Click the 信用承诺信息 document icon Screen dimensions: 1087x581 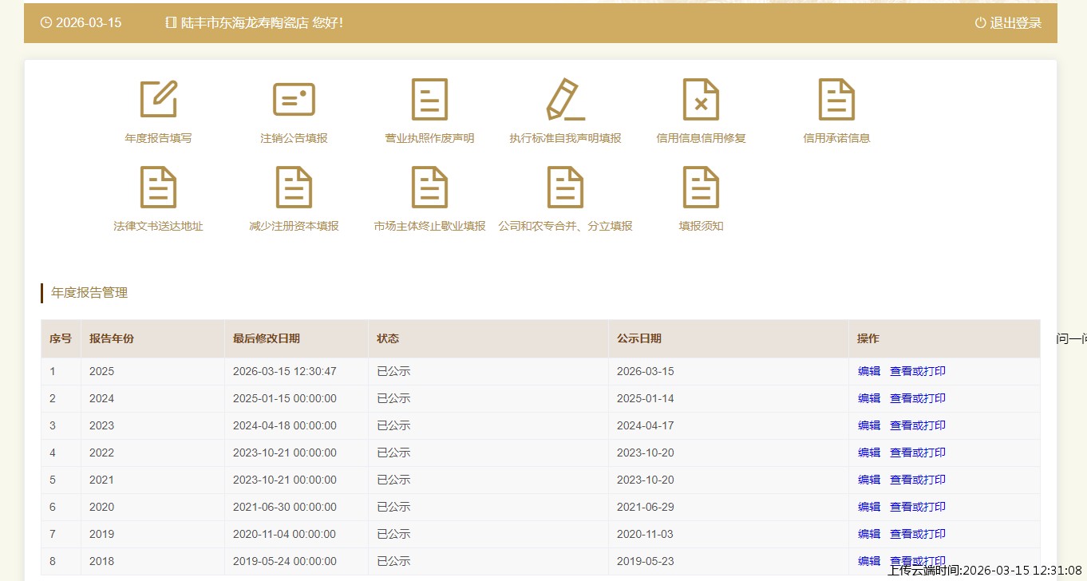(836, 100)
